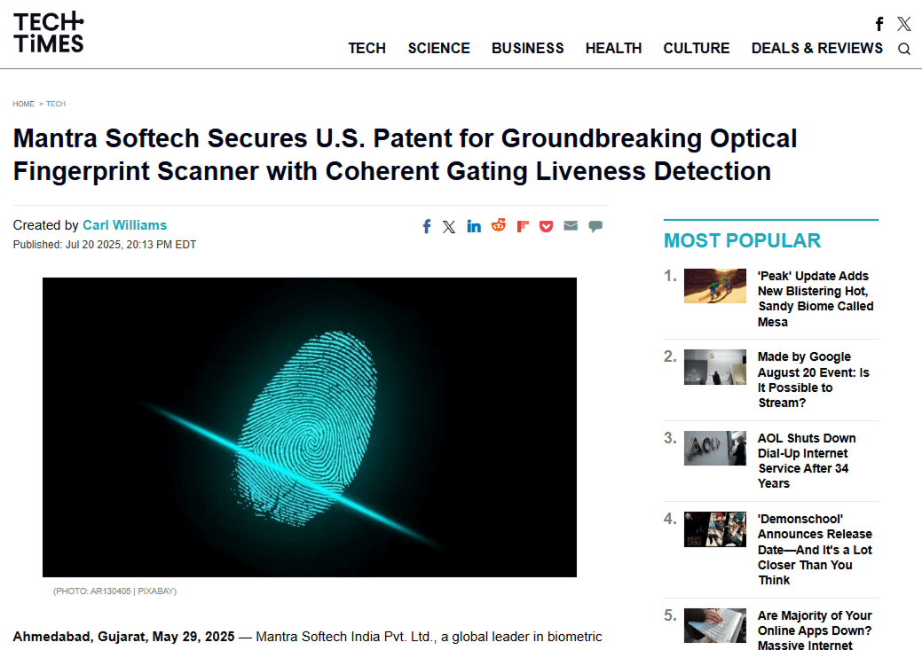Image resolution: width=922 pixels, height=650 pixels.
Task: Open author Carl Williams' profile link
Action: pos(124,225)
